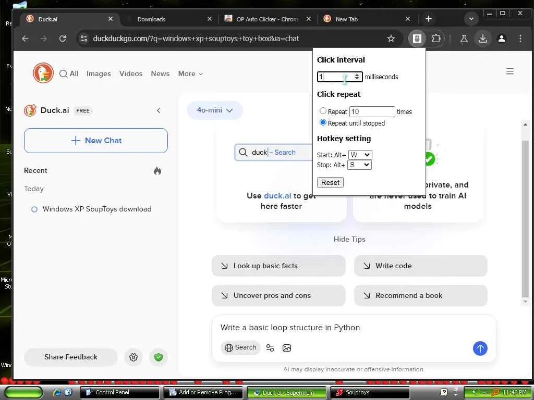The width and height of the screenshot is (534, 400).
Task: Toggle the Search option in chat
Action: point(240,347)
